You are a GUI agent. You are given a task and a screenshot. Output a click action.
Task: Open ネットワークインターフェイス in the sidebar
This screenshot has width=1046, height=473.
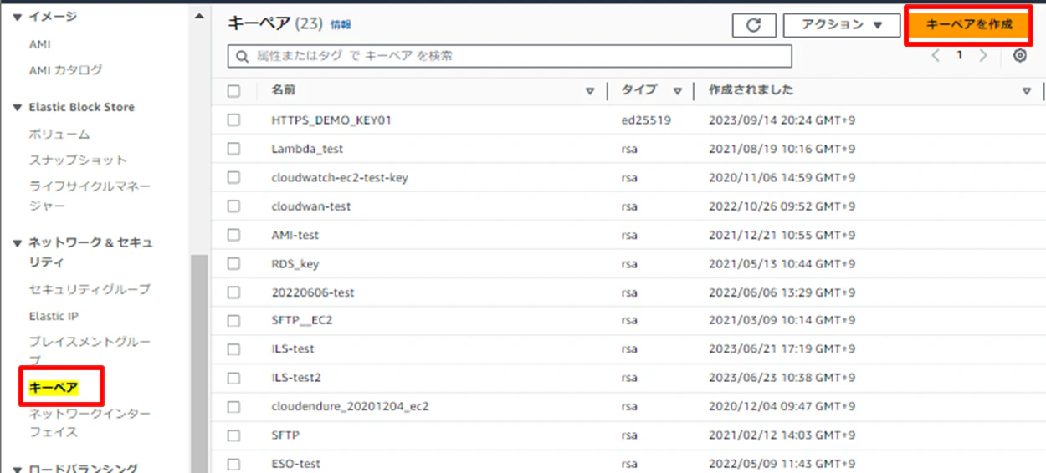tap(90, 423)
